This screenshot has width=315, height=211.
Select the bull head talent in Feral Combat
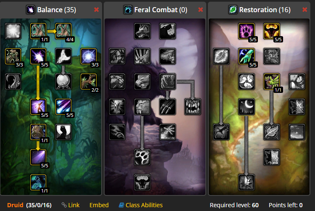(142, 182)
